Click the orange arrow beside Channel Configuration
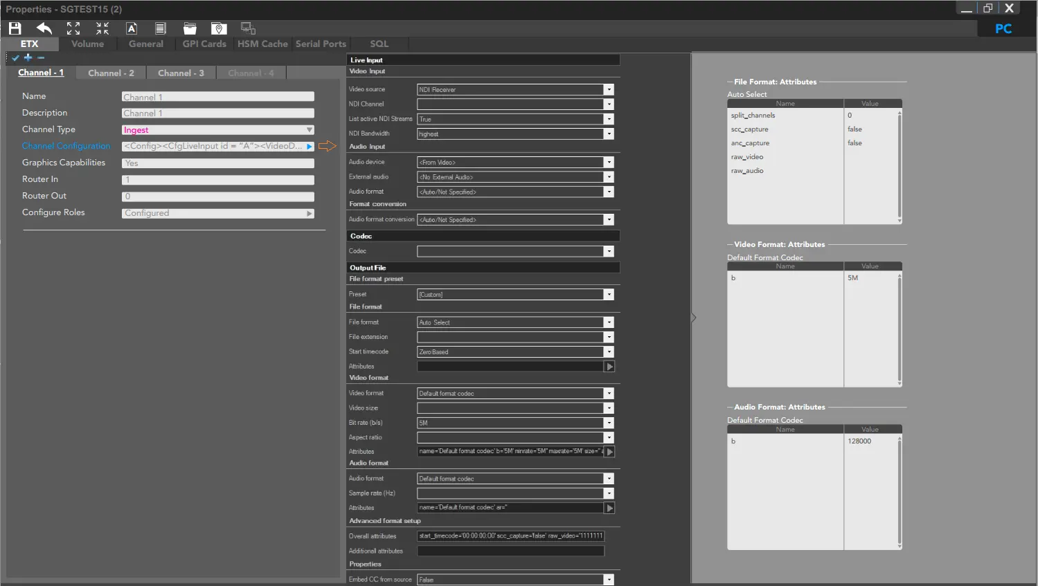This screenshot has width=1038, height=586. pos(327,146)
